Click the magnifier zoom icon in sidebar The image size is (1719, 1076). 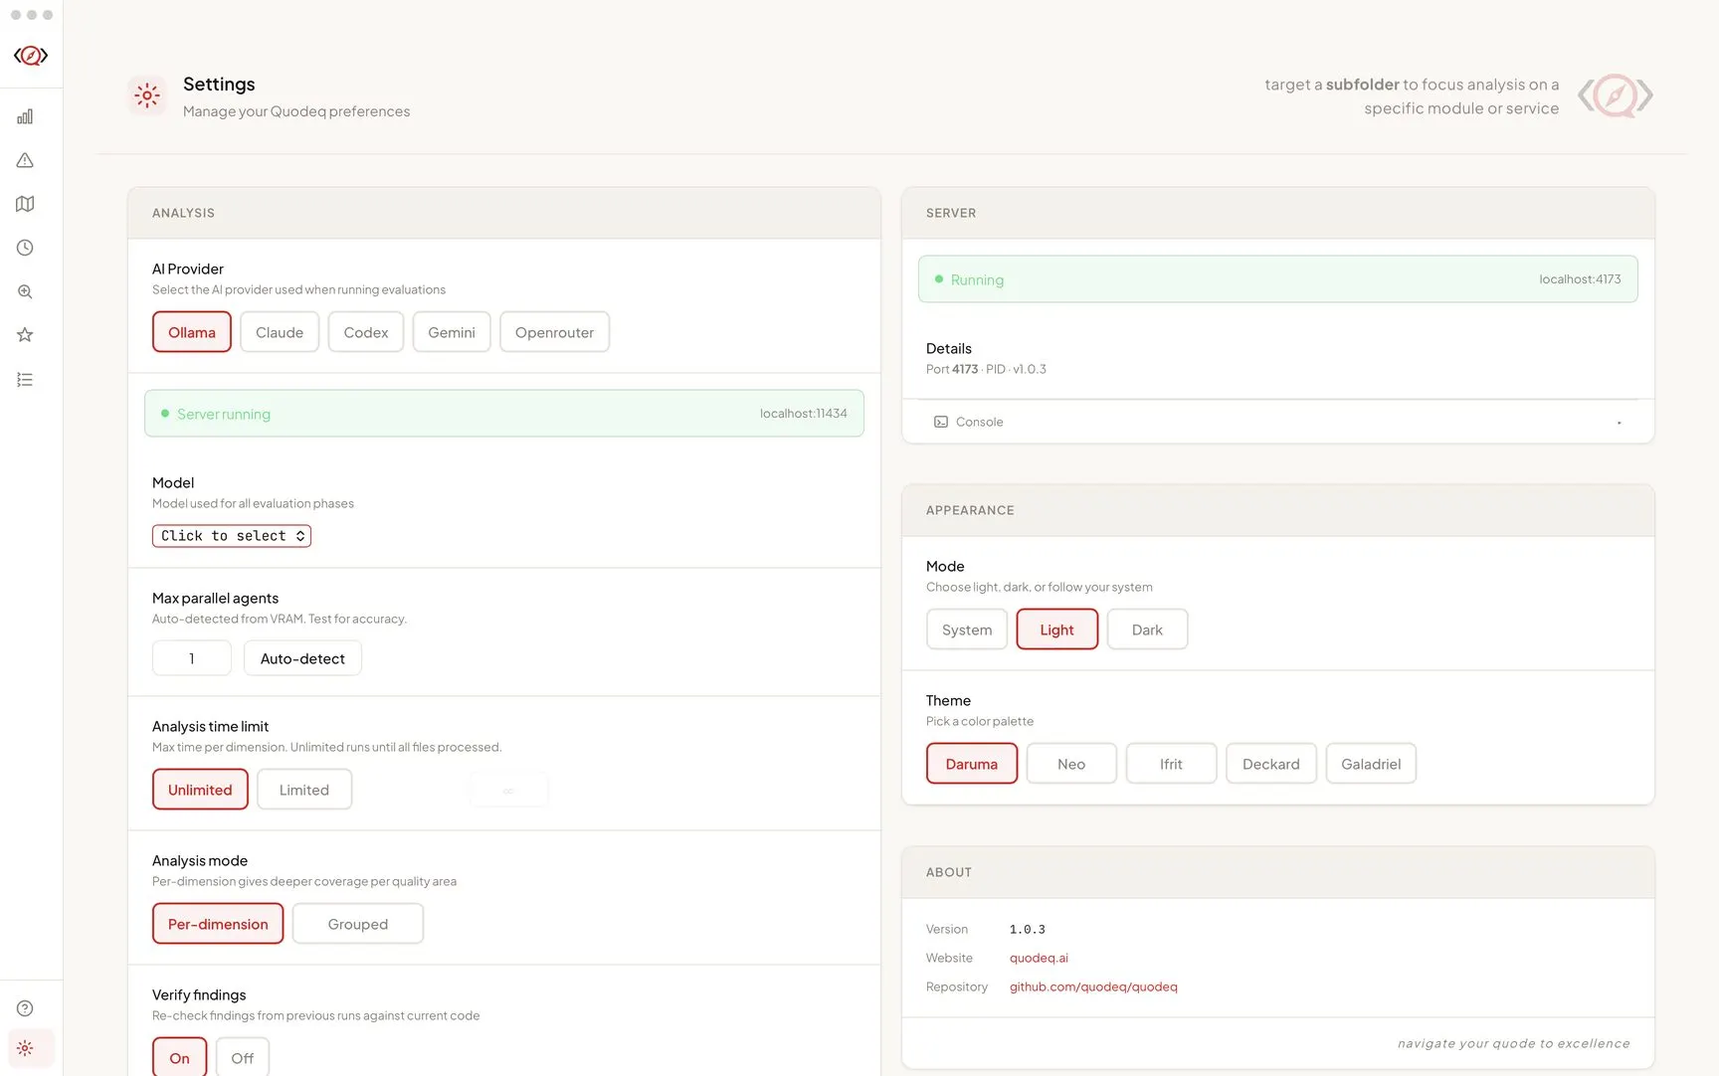tap(25, 291)
